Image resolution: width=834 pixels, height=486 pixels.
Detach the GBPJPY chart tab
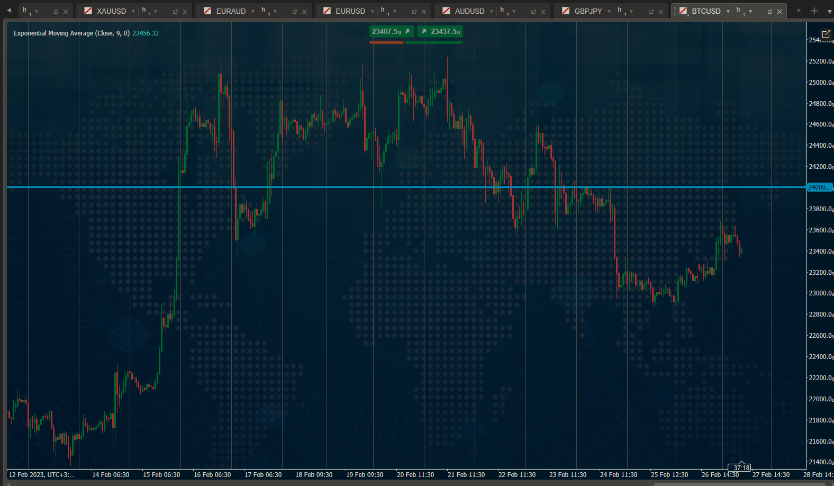coord(651,12)
